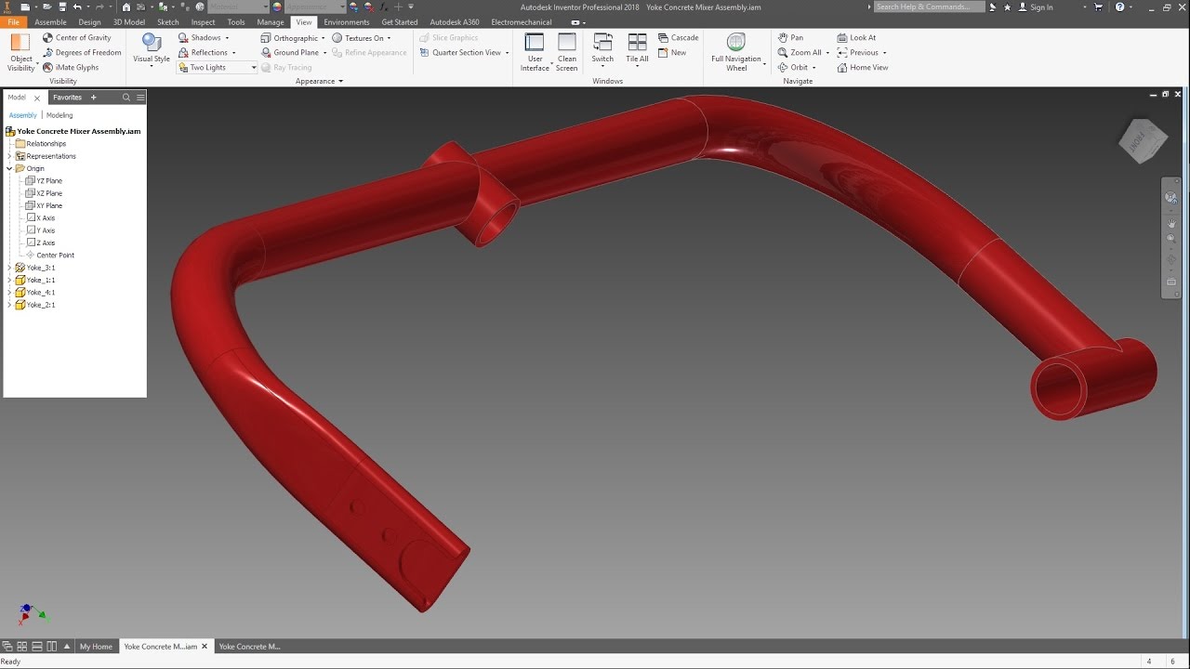Viewport: 1190px width, 669px height.
Task: Select the Zoom All tool
Action: pos(800,53)
